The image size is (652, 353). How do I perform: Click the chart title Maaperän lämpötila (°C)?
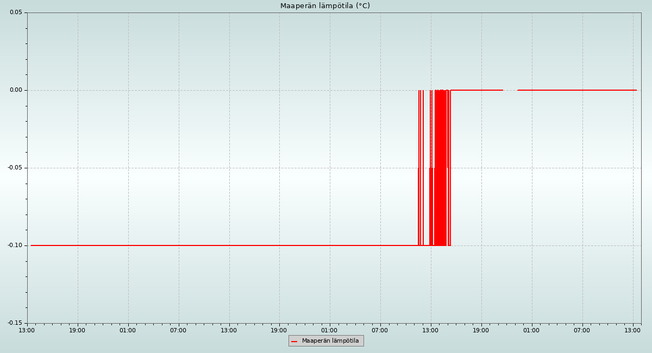point(325,6)
